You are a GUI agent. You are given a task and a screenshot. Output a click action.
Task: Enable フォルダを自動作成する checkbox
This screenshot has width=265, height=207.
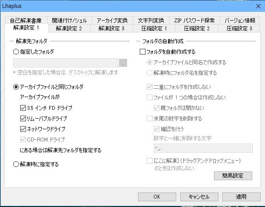coord(142,52)
